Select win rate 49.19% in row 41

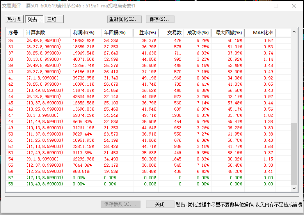(x=149, y=78)
